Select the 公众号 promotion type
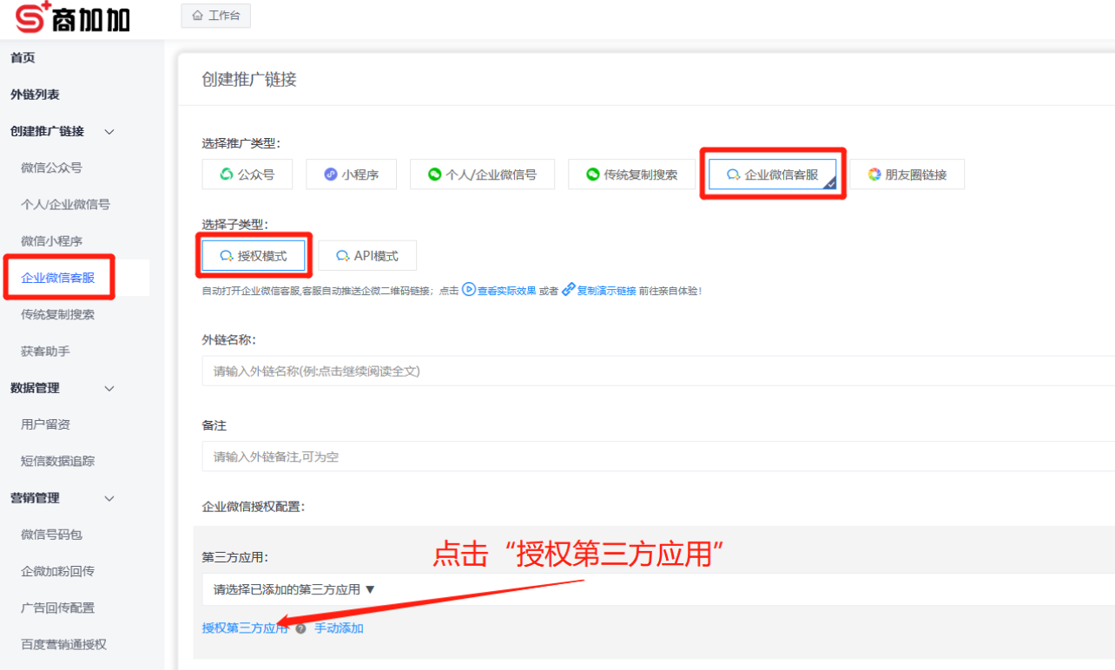 pyautogui.click(x=247, y=174)
